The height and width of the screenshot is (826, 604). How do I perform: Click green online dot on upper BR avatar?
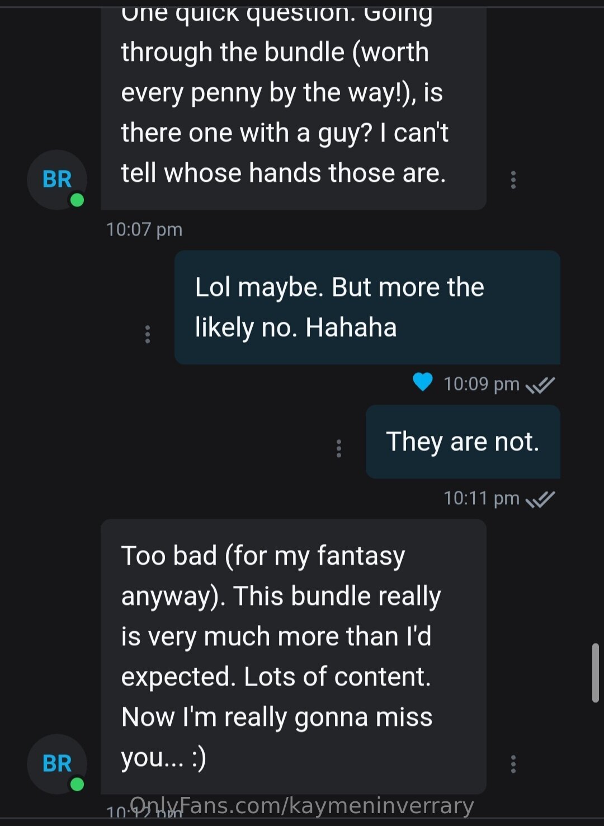tap(77, 200)
